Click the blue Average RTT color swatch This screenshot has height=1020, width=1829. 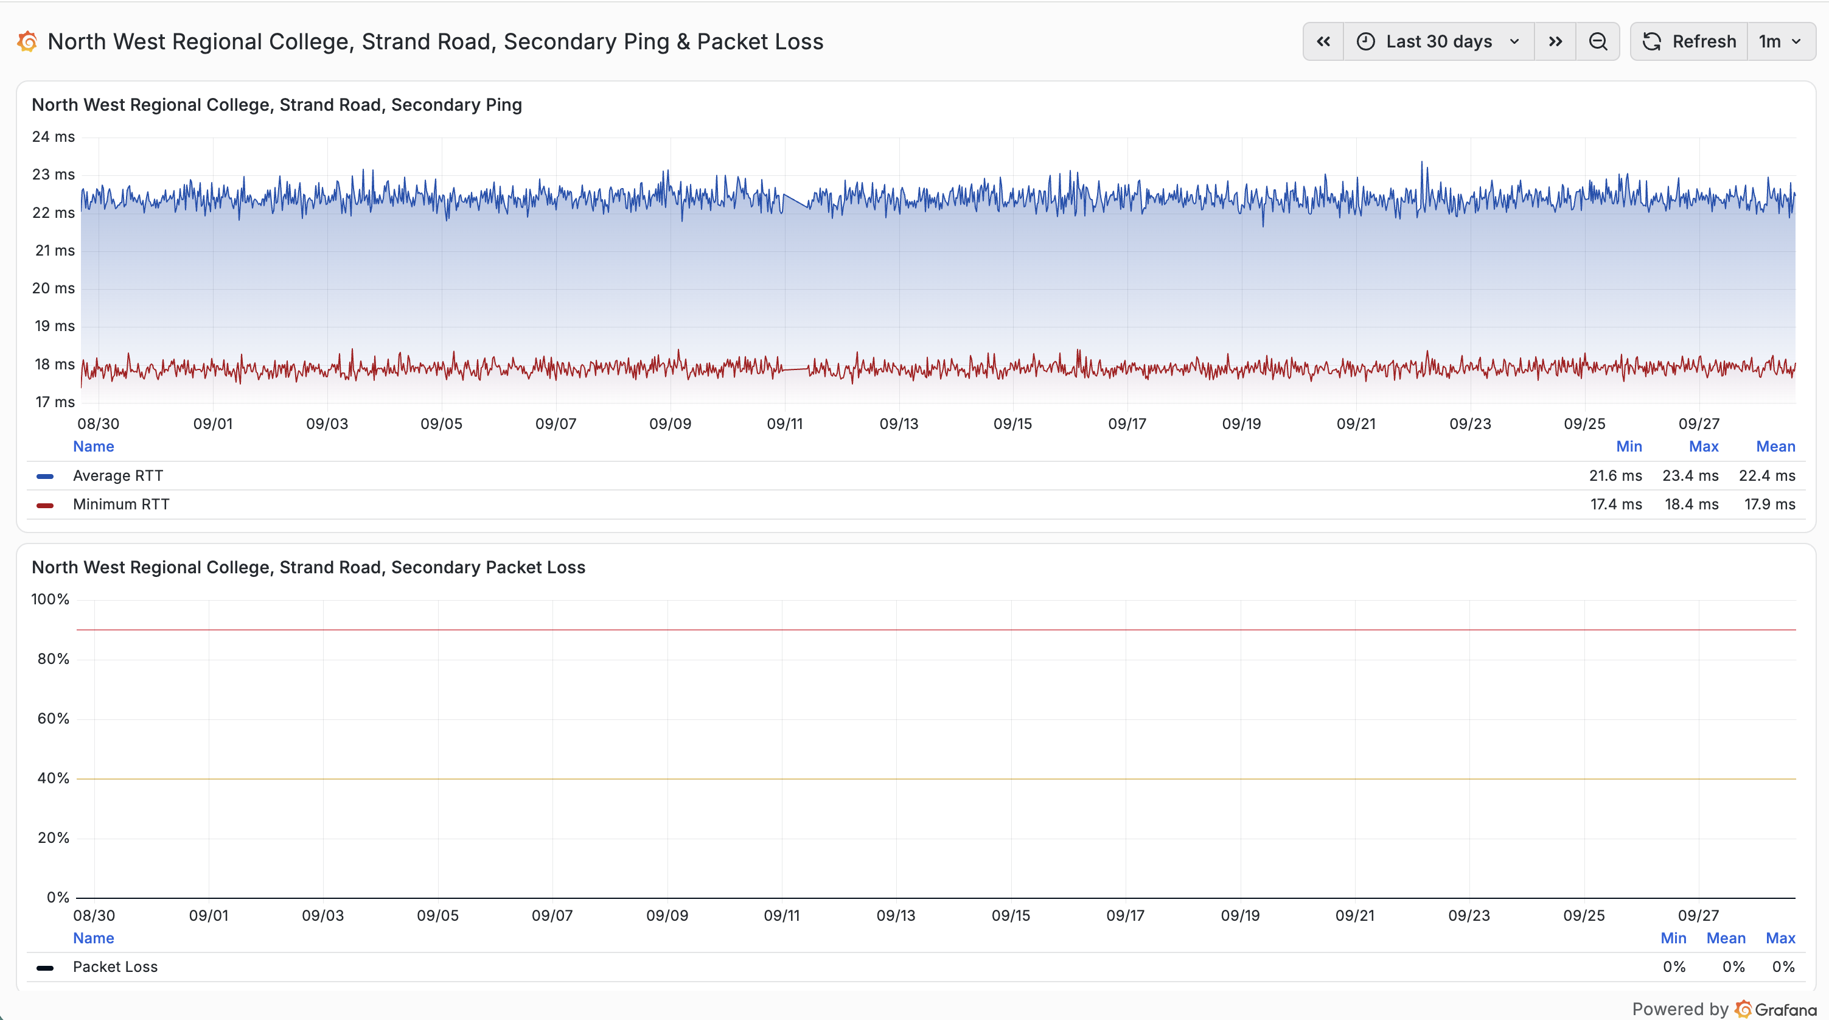[45, 477]
